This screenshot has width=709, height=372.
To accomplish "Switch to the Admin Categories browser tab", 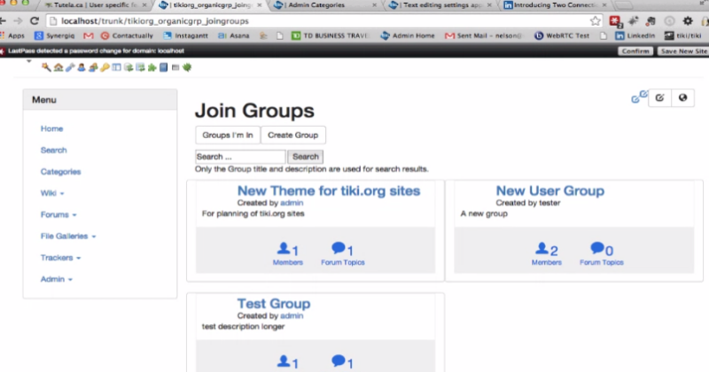I will pos(324,5).
